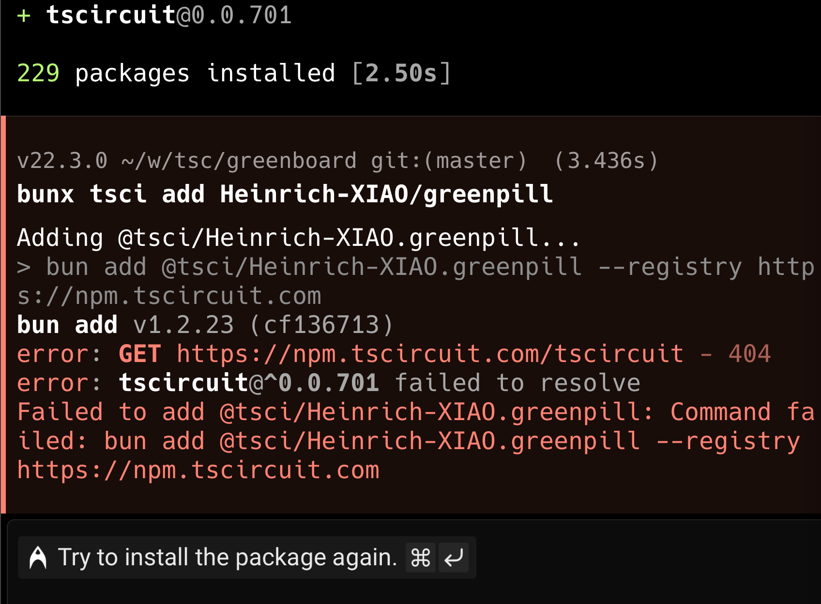821x604 pixels.
Task: Open the npm.tscircuit.com/tscircuit URL in GET error
Action: [430, 354]
